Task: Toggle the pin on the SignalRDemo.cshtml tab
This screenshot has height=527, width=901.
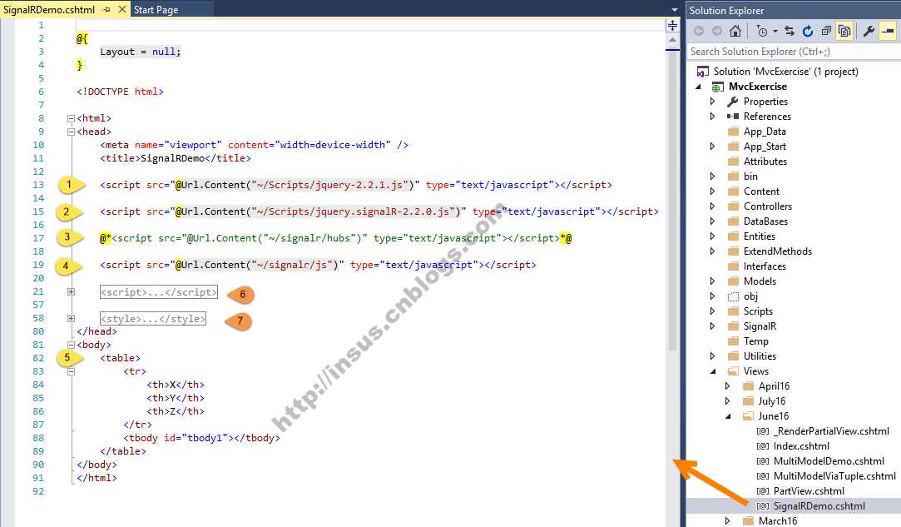Action: 106,9
